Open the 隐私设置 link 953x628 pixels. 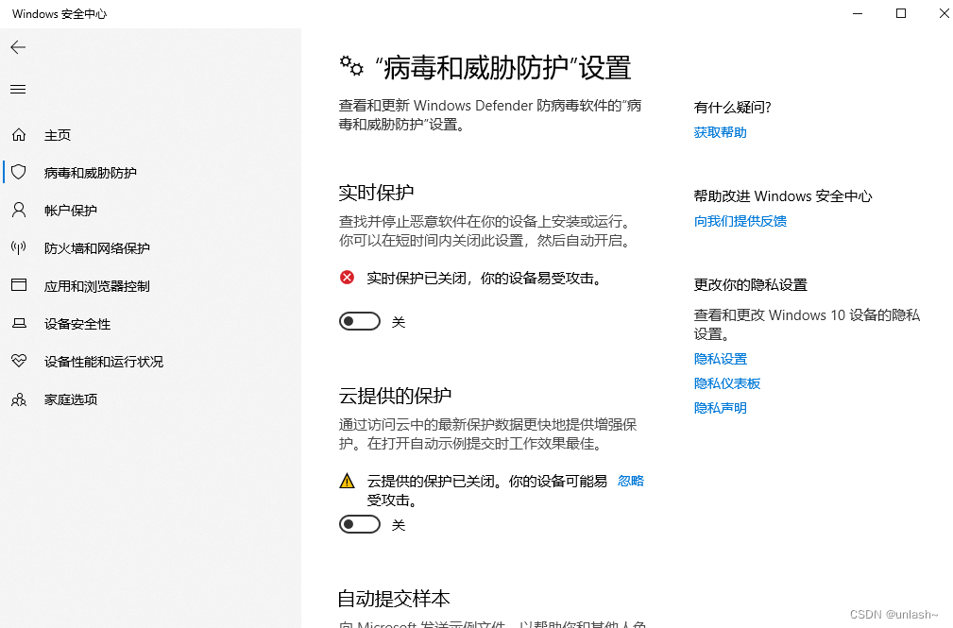click(x=721, y=359)
